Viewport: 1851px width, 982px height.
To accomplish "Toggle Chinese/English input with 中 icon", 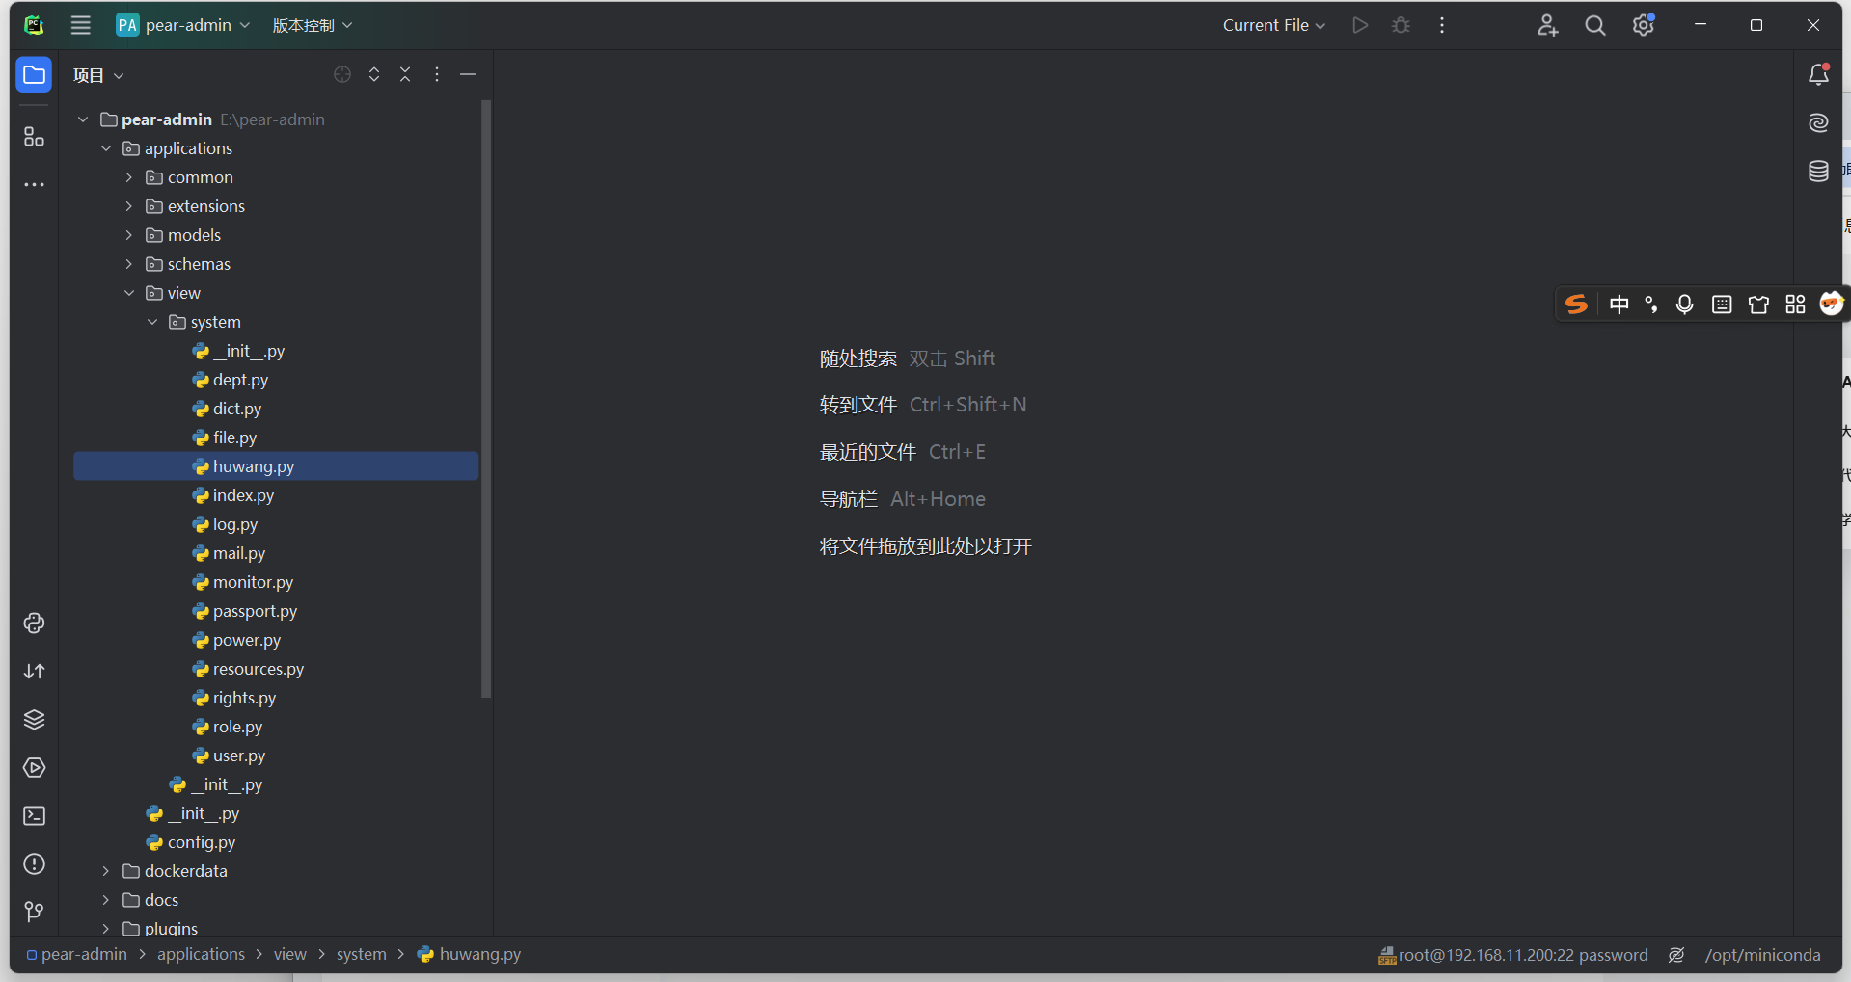I will [1620, 304].
